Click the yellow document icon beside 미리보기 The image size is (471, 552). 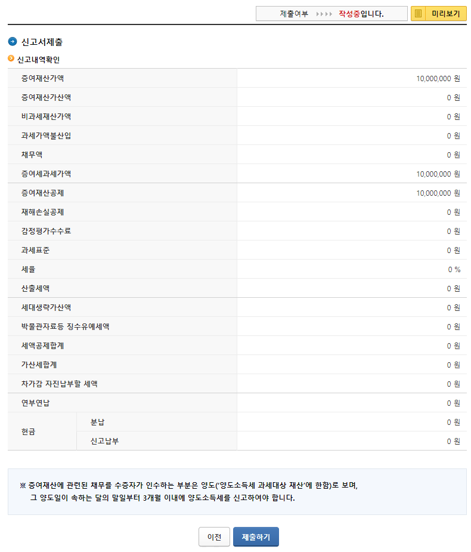(419, 13)
